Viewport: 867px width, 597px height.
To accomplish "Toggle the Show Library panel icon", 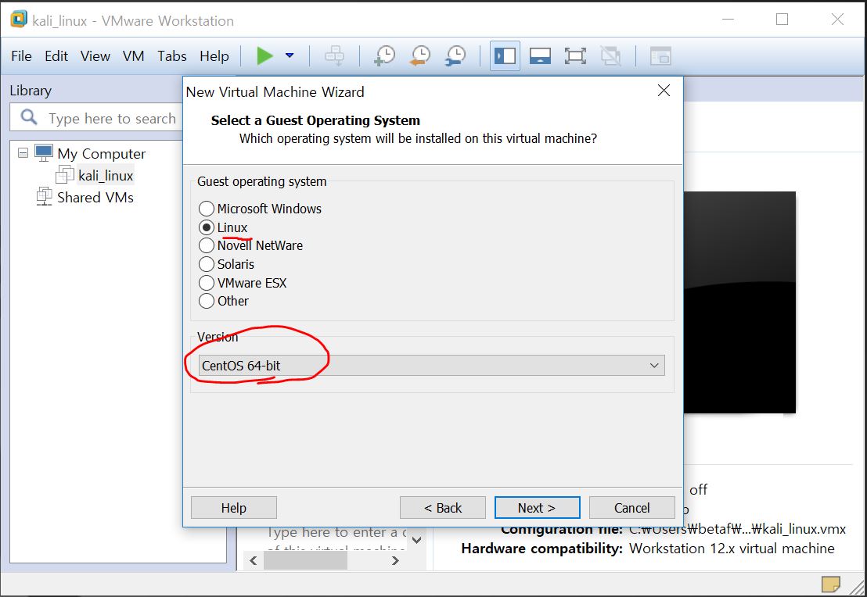I will [505, 55].
